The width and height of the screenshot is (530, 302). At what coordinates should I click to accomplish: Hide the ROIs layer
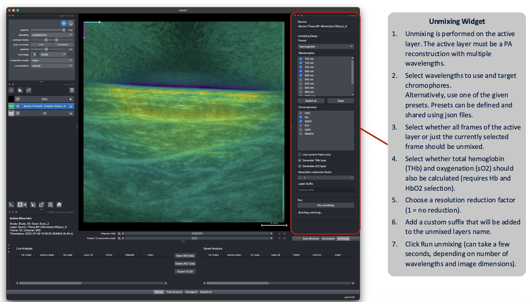click(x=18, y=99)
